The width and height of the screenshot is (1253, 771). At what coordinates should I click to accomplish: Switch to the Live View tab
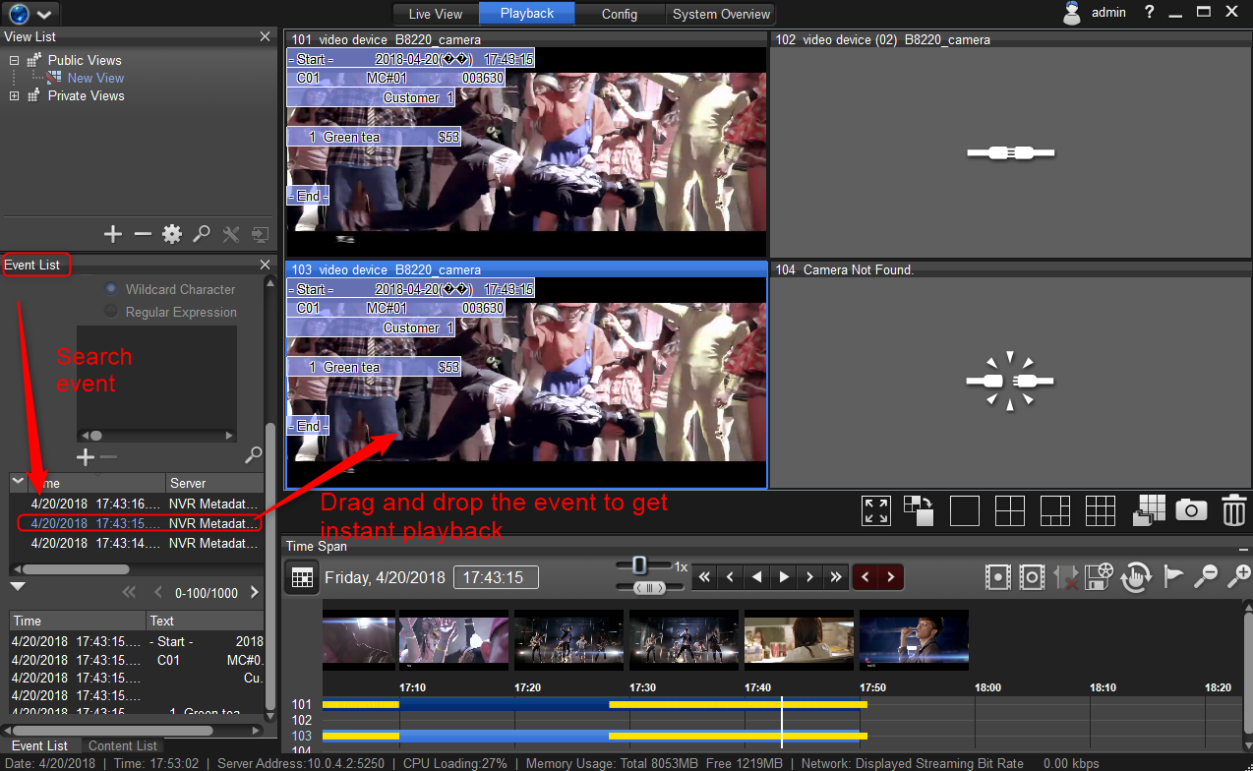(435, 14)
